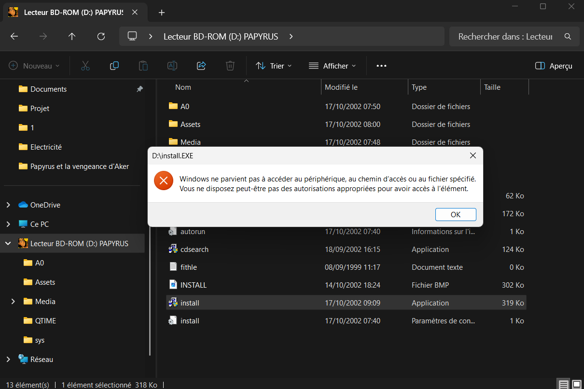Viewport: 584px width, 389px height.
Task: Select the A0 folder in file list
Action: [346, 106]
